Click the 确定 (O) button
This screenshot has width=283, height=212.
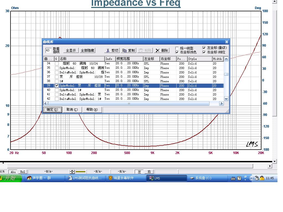53,110
